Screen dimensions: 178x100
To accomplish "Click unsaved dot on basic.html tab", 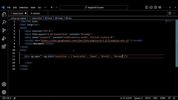I will pos(26,13).
